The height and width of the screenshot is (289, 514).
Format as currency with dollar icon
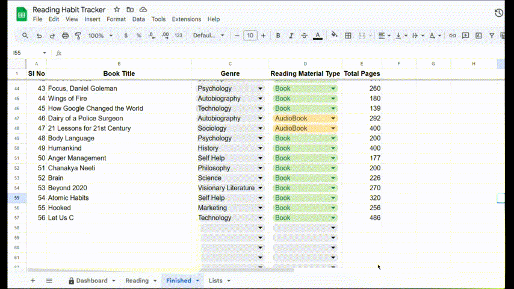point(126,36)
